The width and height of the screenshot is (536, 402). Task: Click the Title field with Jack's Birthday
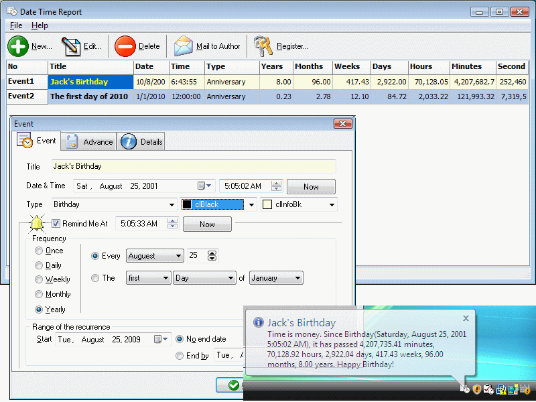coord(194,166)
